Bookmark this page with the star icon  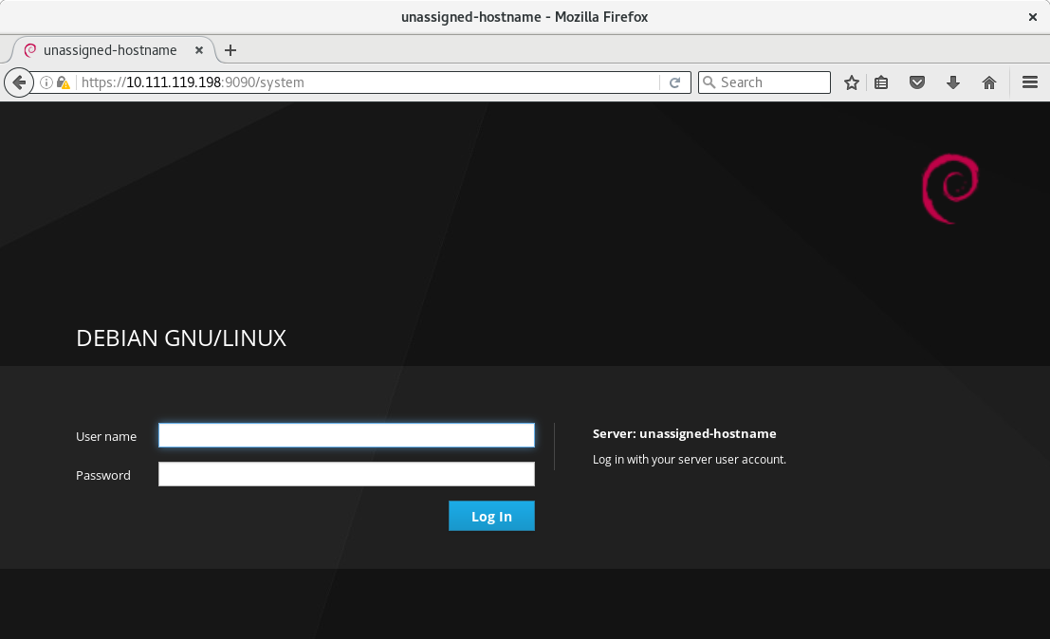tap(852, 82)
